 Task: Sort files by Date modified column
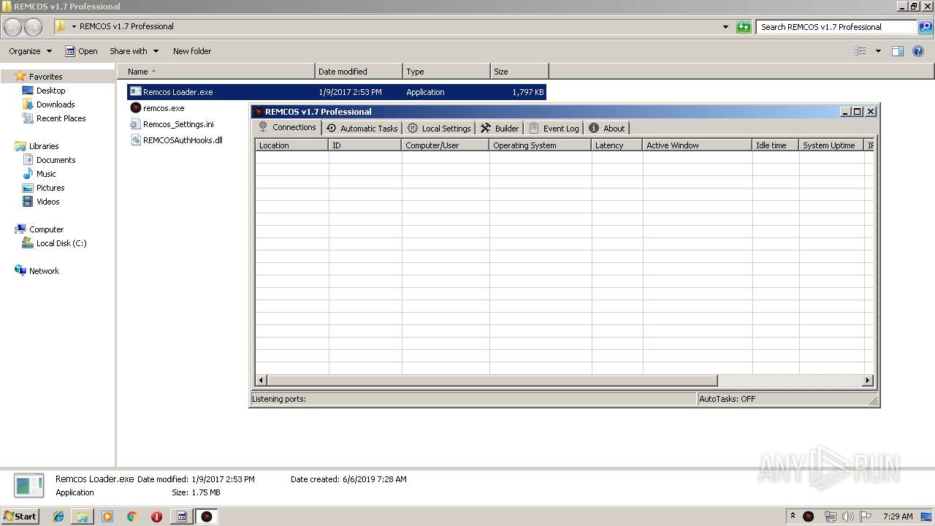[359, 72]
